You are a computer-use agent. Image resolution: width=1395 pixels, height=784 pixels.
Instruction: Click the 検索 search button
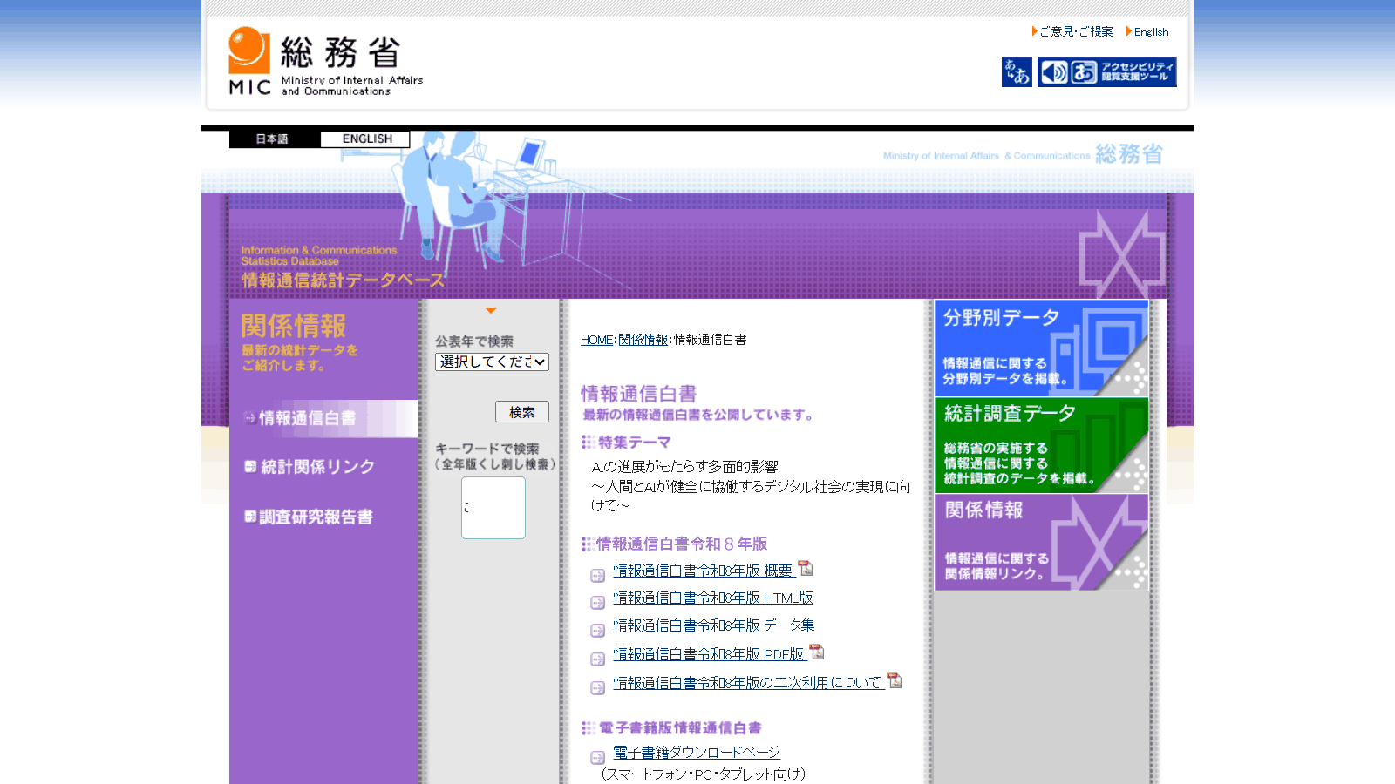pyautogui.click(x=522, y=412)
